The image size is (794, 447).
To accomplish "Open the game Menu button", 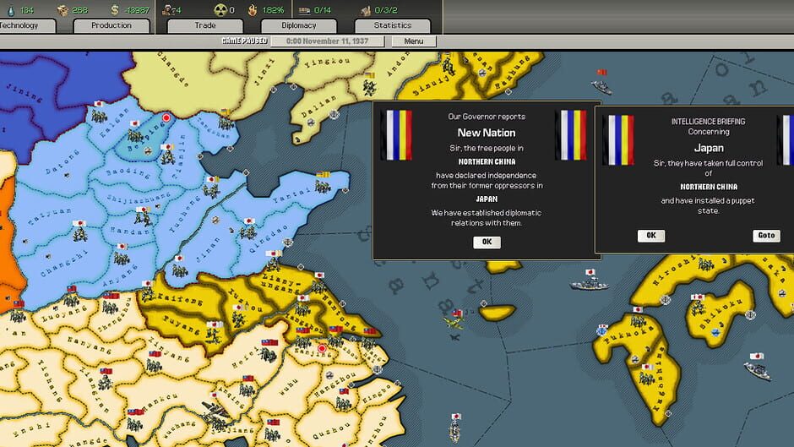I will [x=414, y=41].
